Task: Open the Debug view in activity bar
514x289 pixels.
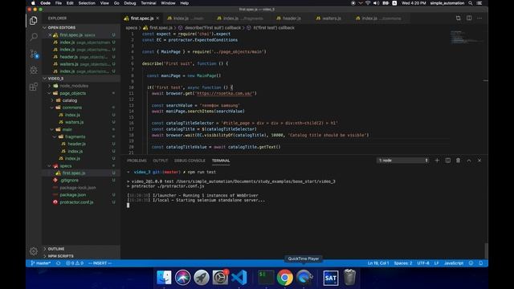Action: [34, 70]
